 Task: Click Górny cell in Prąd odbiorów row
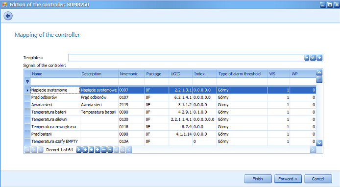tap(242, 97)
